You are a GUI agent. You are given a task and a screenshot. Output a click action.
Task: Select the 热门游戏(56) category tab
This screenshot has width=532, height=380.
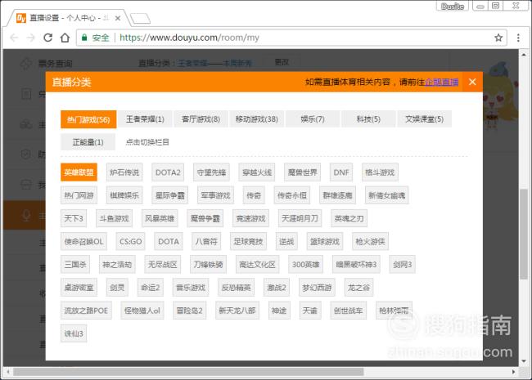pyautogui.click(x=88, y=119)
